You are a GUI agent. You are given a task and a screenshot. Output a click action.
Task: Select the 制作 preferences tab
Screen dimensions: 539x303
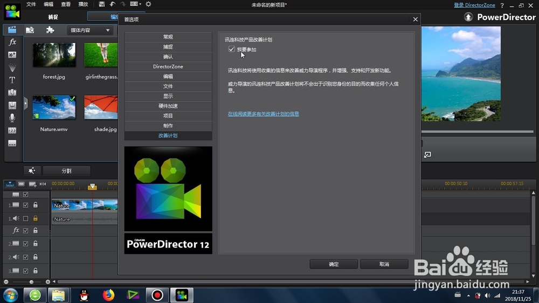coord(168,126)
